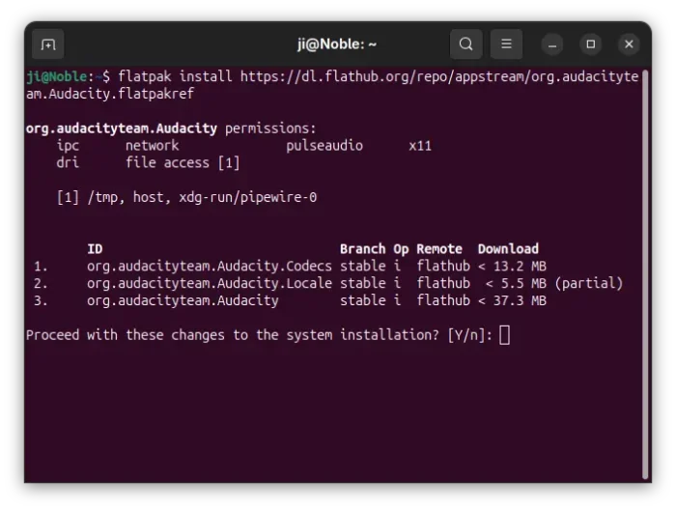Click the Audacity.Codecs package row
Screen dimensions: 676x510
click(x=209, y=266)
